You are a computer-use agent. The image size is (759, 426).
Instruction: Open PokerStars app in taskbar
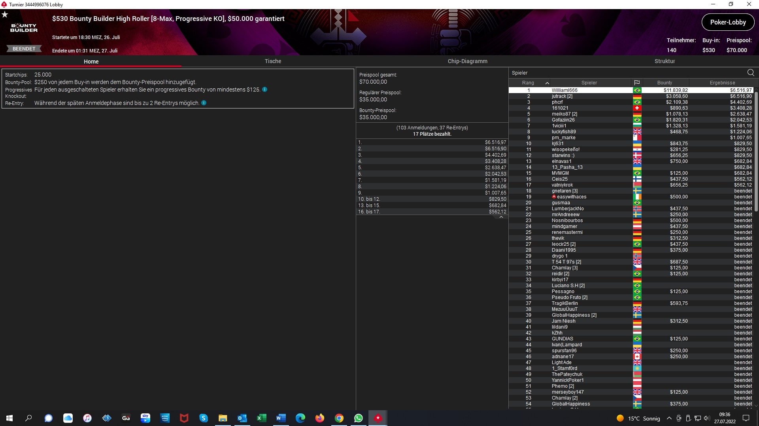tap(378, 418)
